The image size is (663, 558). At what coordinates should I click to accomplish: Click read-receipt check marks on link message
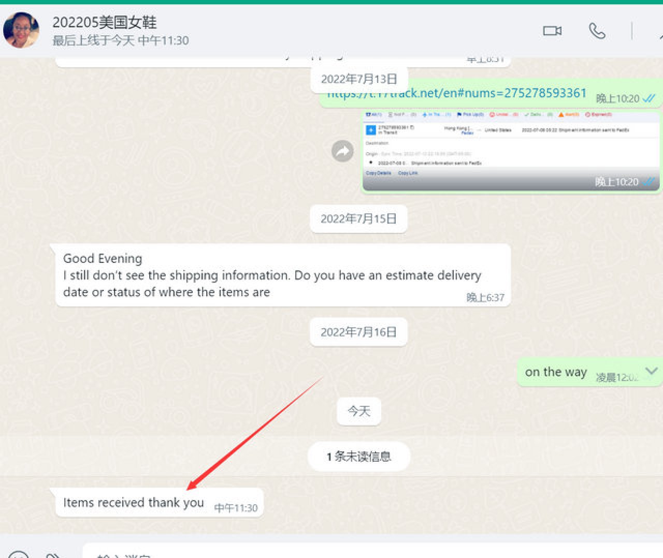pos(649,98)
